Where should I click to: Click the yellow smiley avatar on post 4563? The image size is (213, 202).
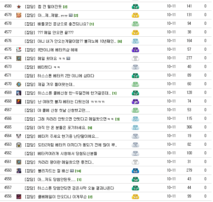tap(19, 145)
